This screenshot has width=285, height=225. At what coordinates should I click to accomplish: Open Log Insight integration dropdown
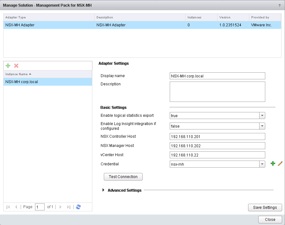coord(262,126)
